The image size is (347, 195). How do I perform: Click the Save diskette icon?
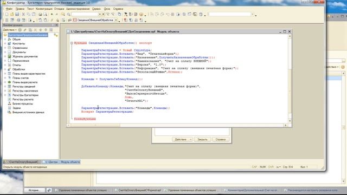(x=17, y=15)
